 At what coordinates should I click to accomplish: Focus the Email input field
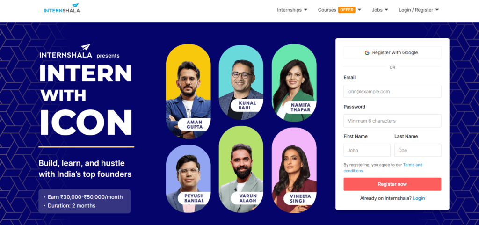click(392, 91)
